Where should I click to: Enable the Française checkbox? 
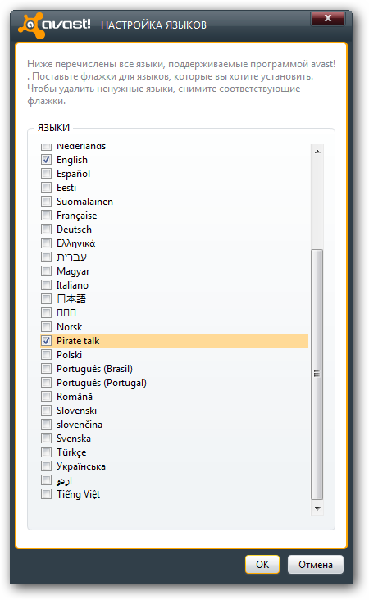point(46,215)
